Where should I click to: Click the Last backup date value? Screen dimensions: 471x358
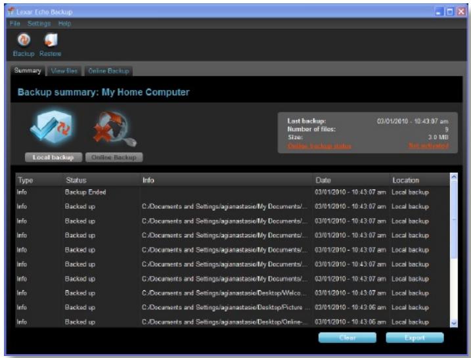point(413,122)
